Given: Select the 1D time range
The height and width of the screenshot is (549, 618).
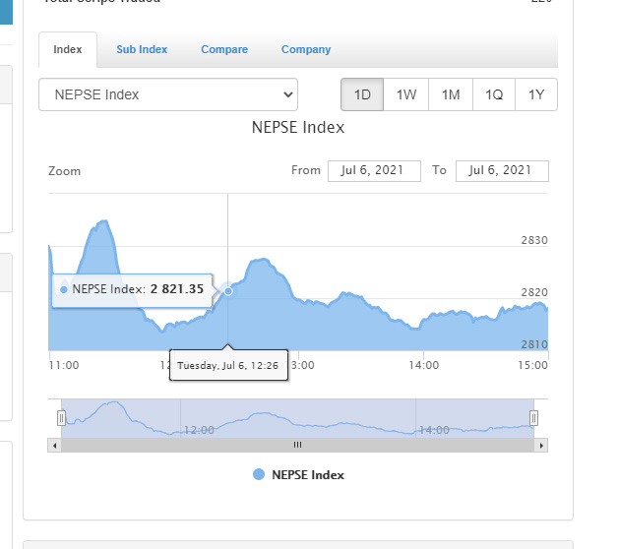Looking at the screenshot, I should 362,95.
